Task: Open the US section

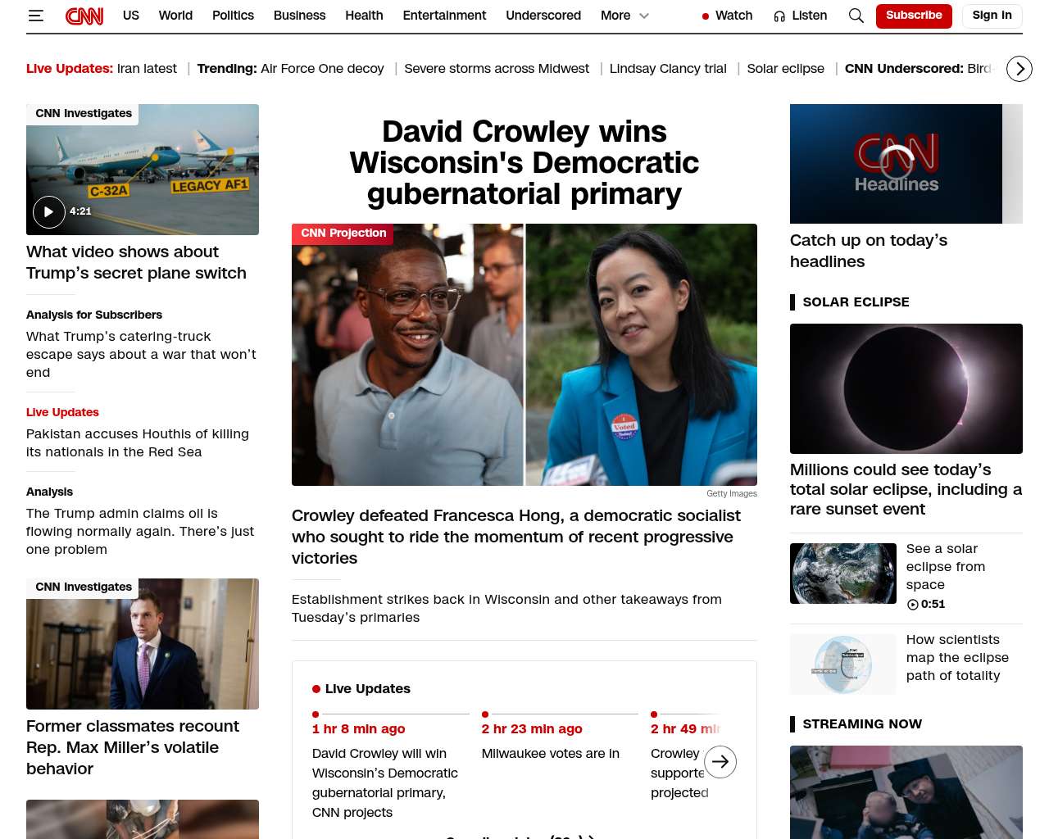Action: tap(131, 16)
